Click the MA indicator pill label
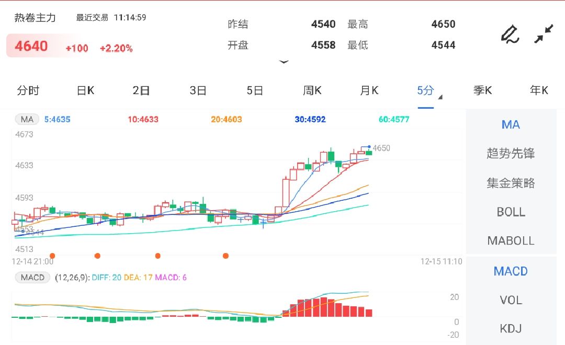Viewport: 565px width, 345px height. [x=27, y=119]
